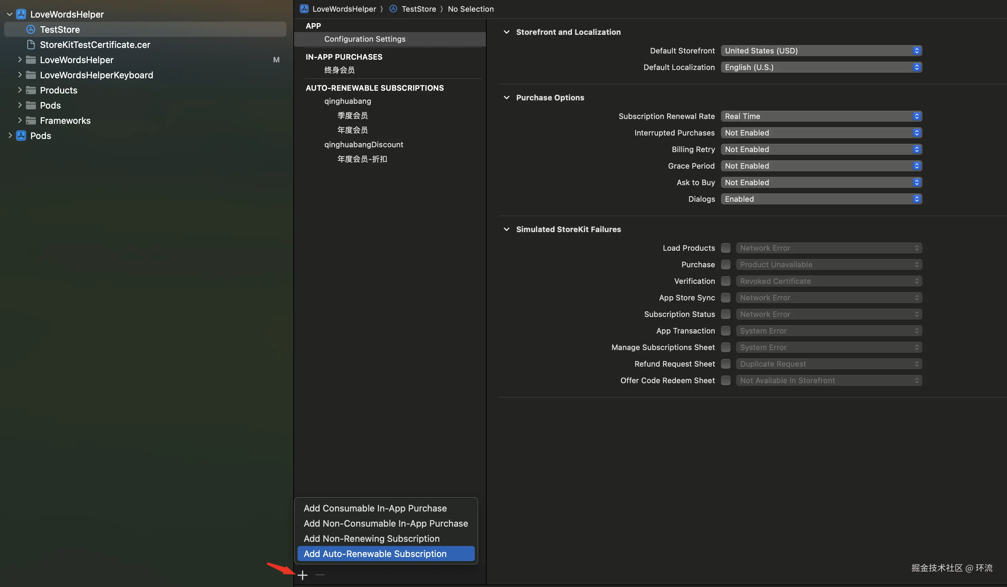Select the qinghuabangDiscount subscription group
The image size is (1007, 587).
(363, 145)
